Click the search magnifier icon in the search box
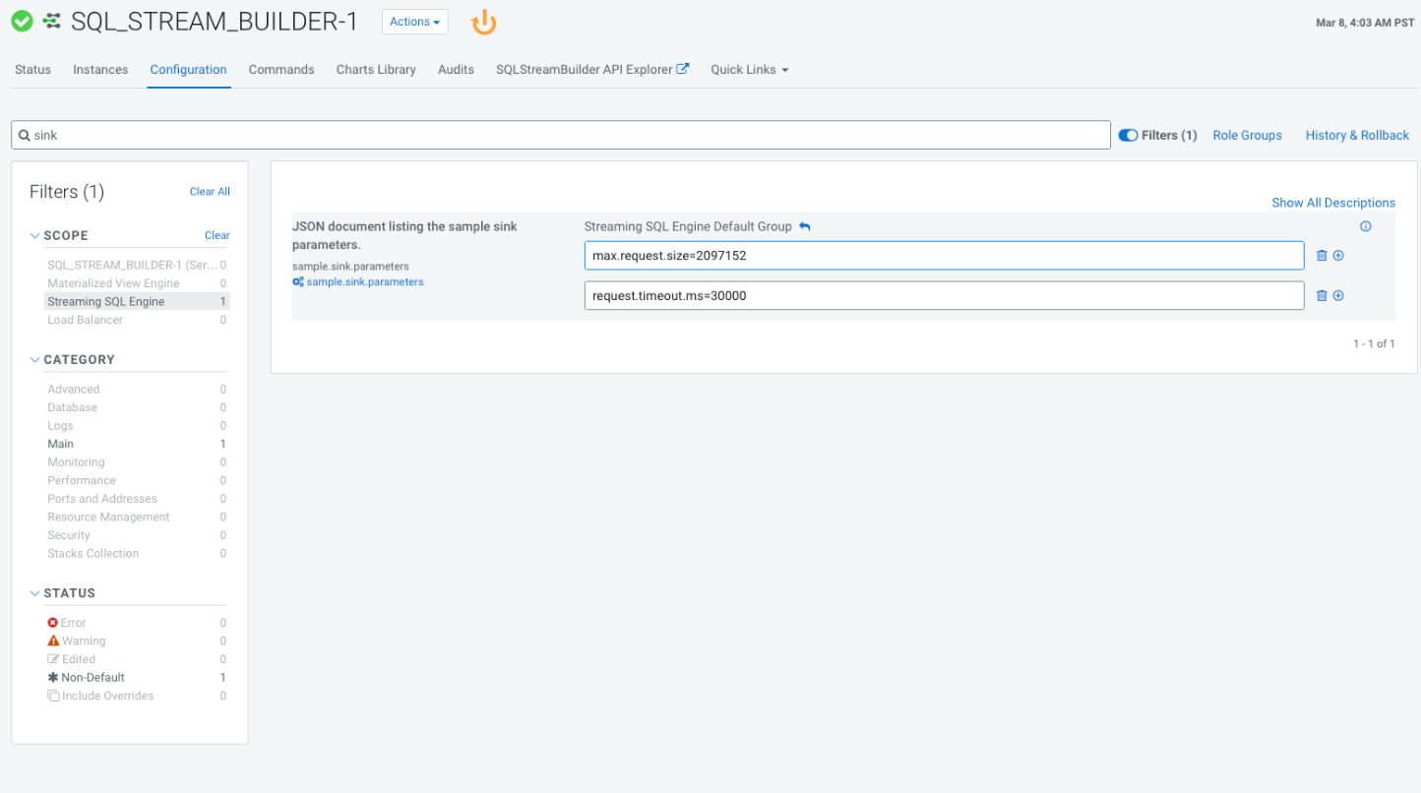 click(25, 136)
